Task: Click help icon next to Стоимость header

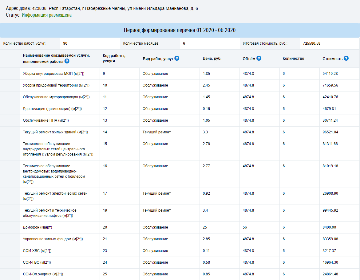Action: click(346, 58)
